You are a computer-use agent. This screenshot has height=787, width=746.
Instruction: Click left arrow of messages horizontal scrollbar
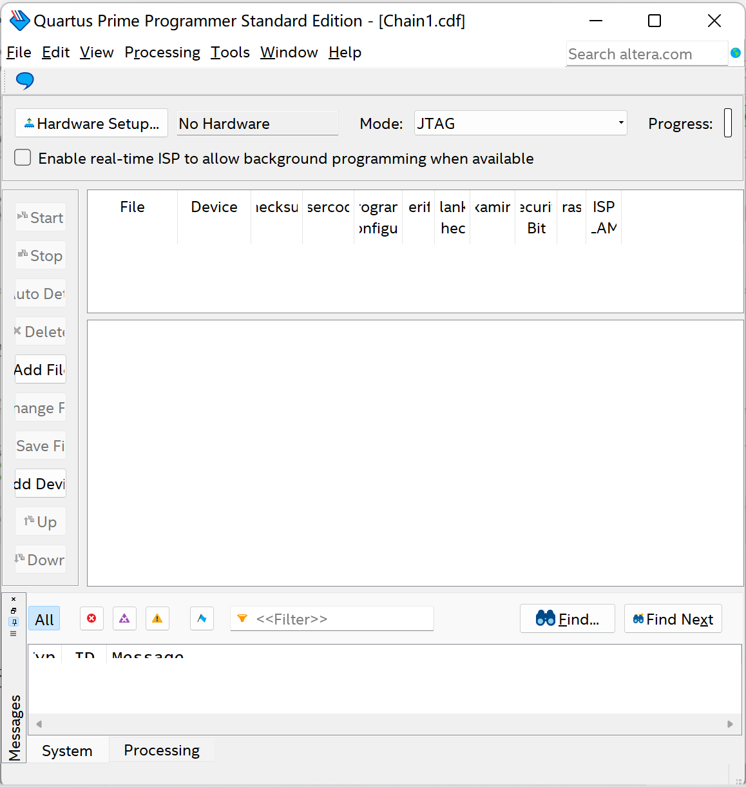(39, 724)
